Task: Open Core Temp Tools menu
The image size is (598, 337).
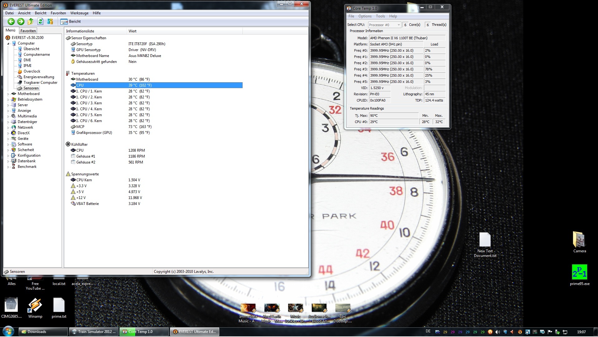Action: (380, 16)
